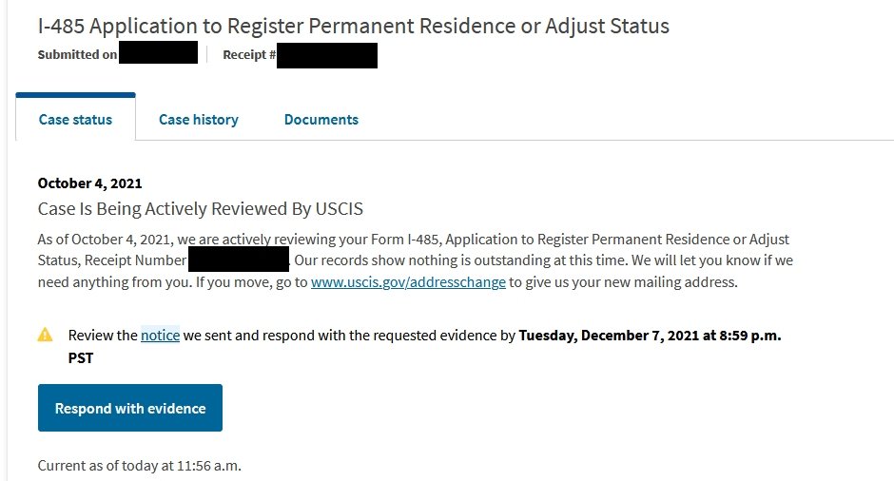Open the notice link in the warning
The height and width of the screenshot is (481, 894).
point(160,336)
